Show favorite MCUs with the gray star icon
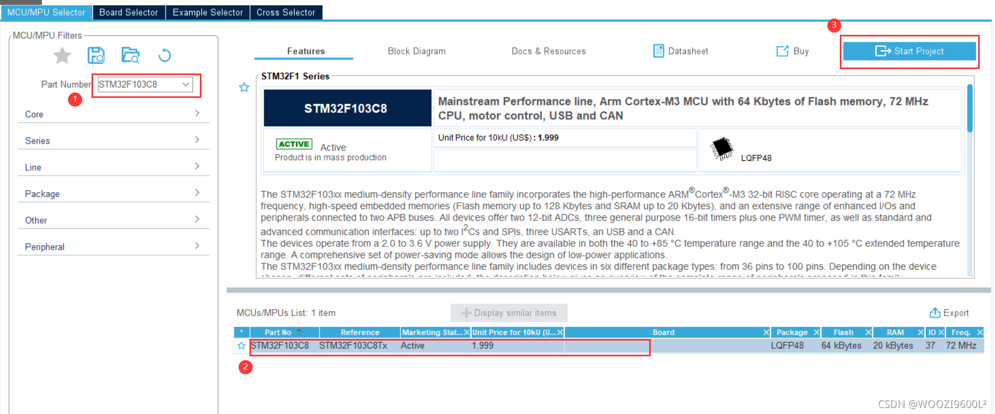Viewport: 995px width, 414px height. 62,55
